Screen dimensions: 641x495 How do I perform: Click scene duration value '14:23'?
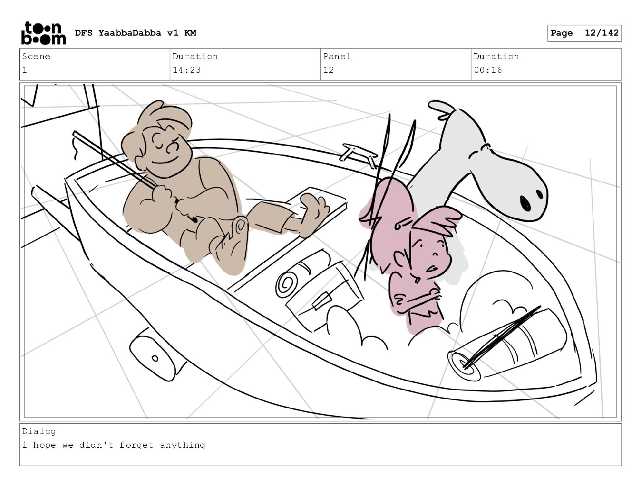[x=187, y=70]
